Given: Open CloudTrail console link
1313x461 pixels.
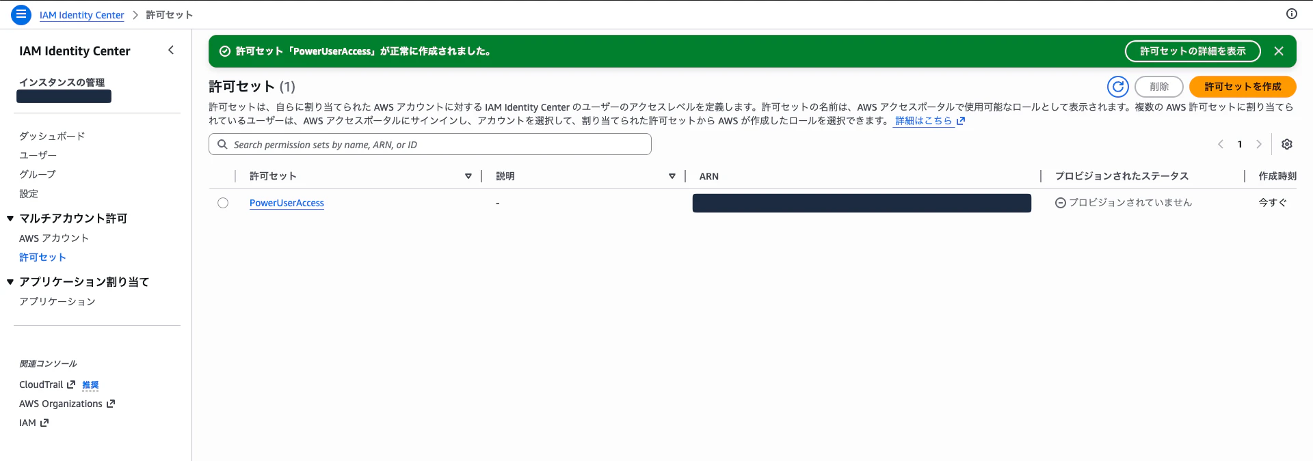Looking at the screenshot, I should tap(41, 385).
